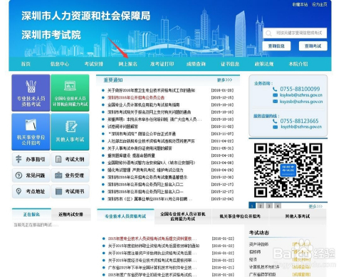356x277 pixels.
Task: Click the 业务受理 briefcase icon
Action: [58, 175]
